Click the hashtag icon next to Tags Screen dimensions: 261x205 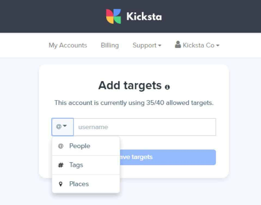(x=61, y=165)
